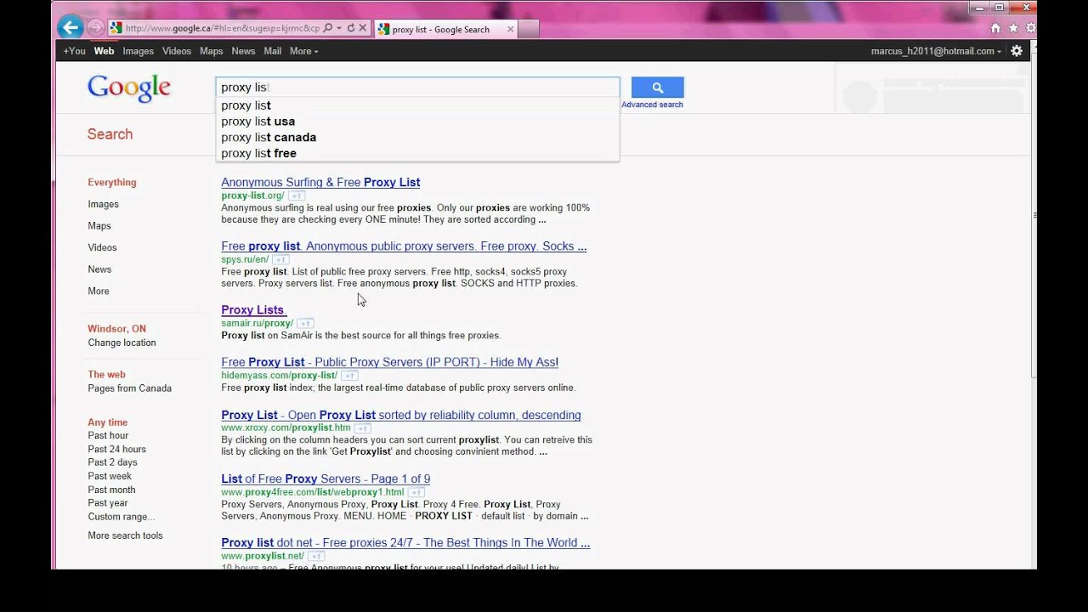The image size is (1088, 612).
Task: Open browser Tools gear at top right
Action: tap(1031, 28)
